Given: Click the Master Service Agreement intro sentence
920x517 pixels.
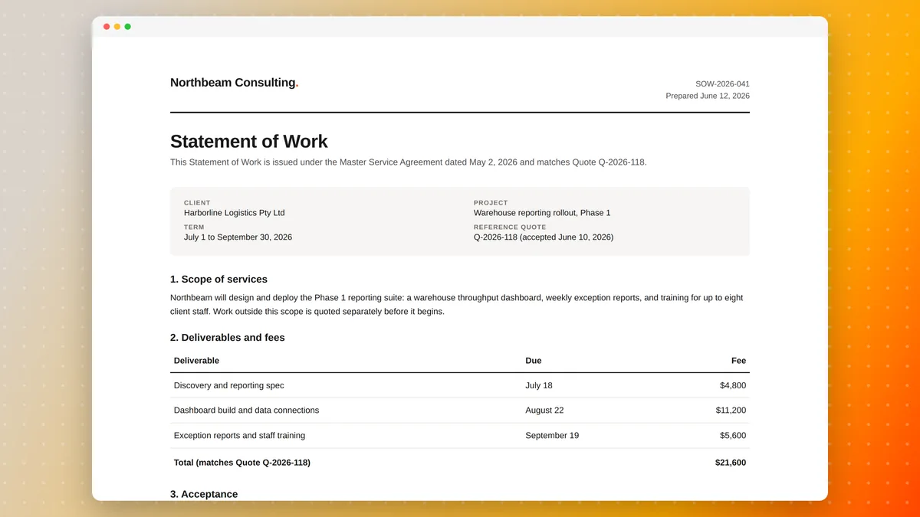Looking at the screenshot, I should point(409,162).
